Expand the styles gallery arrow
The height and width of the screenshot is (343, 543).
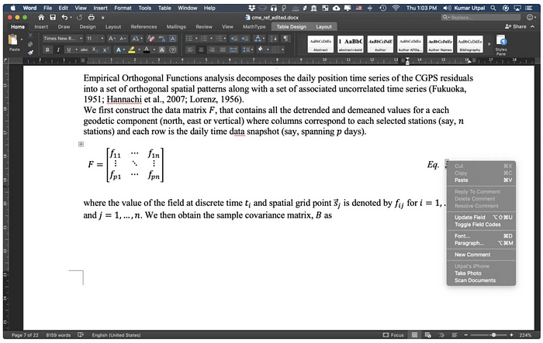point(489,44)
